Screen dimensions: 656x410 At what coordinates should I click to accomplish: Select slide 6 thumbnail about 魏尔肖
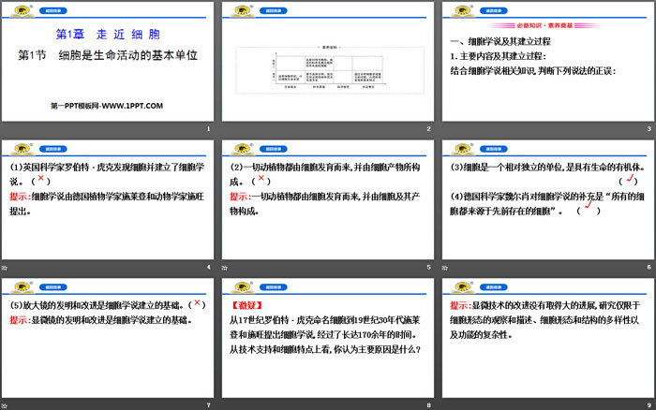coord(547,199)
